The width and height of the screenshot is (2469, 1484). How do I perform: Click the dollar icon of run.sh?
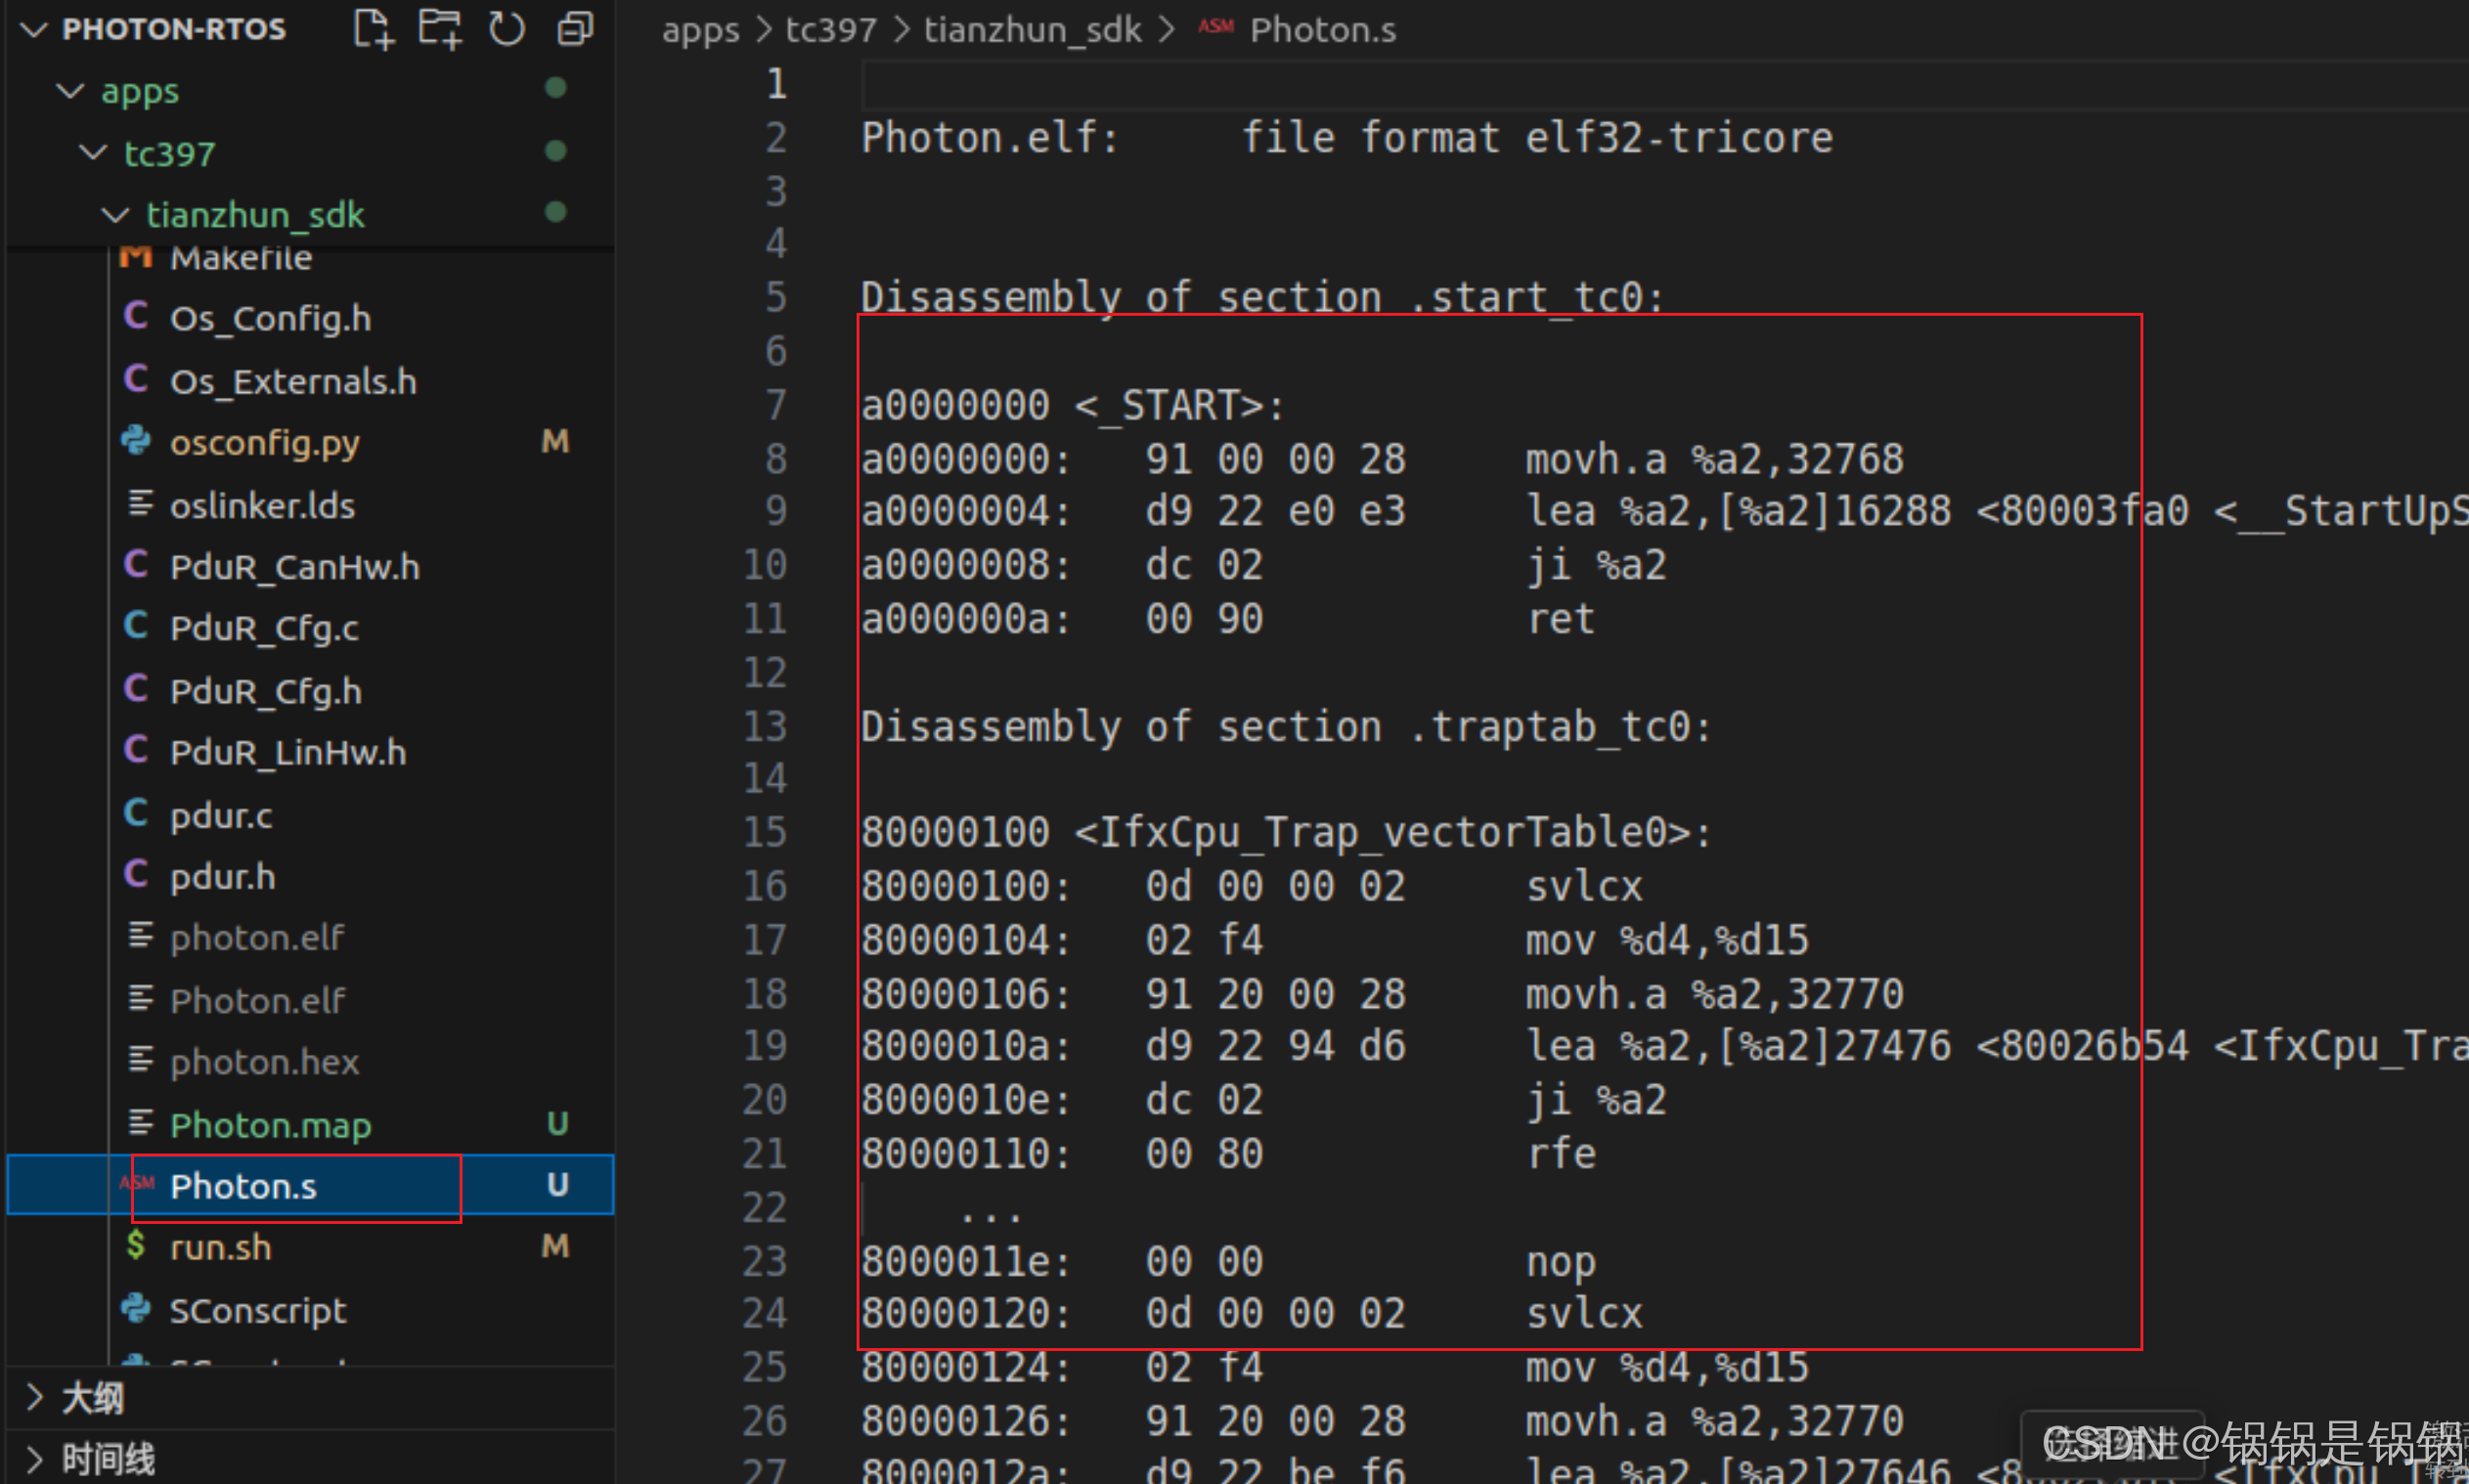click(x=136, y=1246)
